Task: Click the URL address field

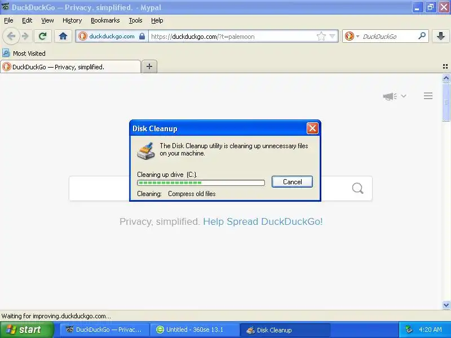Action: coord(232,37)
